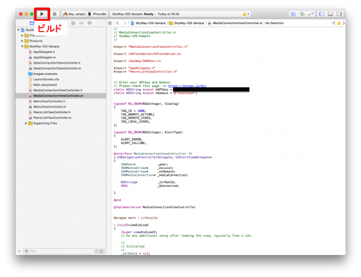Collapse the SkyWay-iOS-Sample group folder
Image resolution: width=361 pixels, height=277 pixels.
[x=22, y=46]
